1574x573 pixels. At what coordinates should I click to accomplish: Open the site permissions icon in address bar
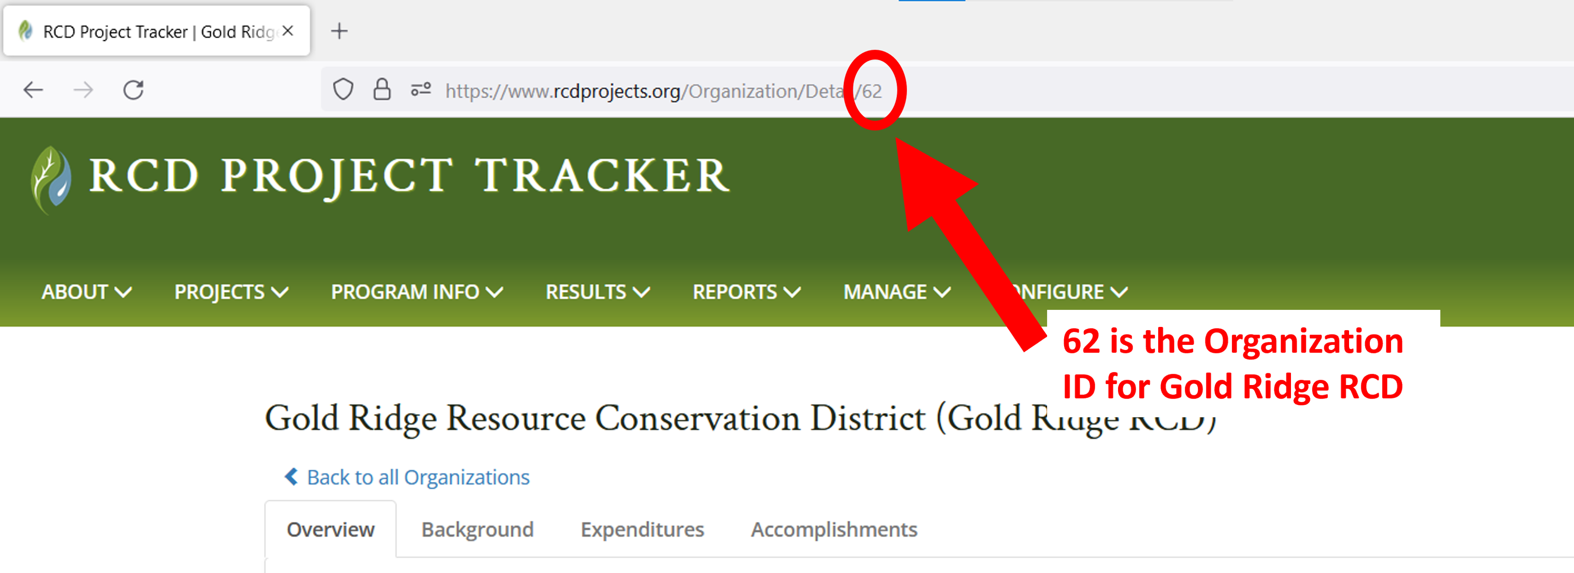[x=421, y=90]
